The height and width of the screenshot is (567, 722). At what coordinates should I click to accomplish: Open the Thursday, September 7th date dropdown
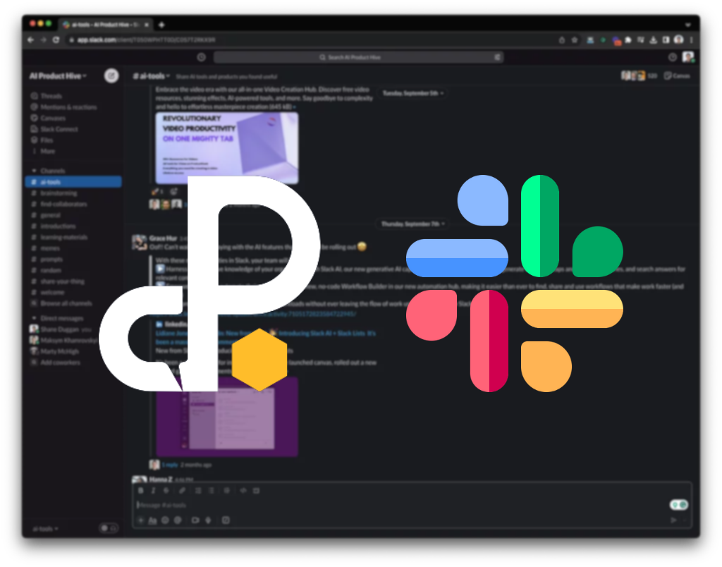click(x=413, y=224)
